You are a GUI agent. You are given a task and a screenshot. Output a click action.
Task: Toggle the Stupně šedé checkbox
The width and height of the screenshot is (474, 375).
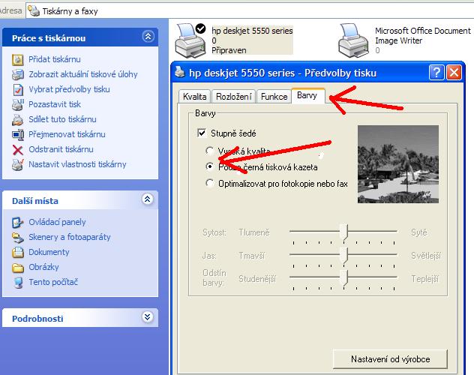[202, 133]
